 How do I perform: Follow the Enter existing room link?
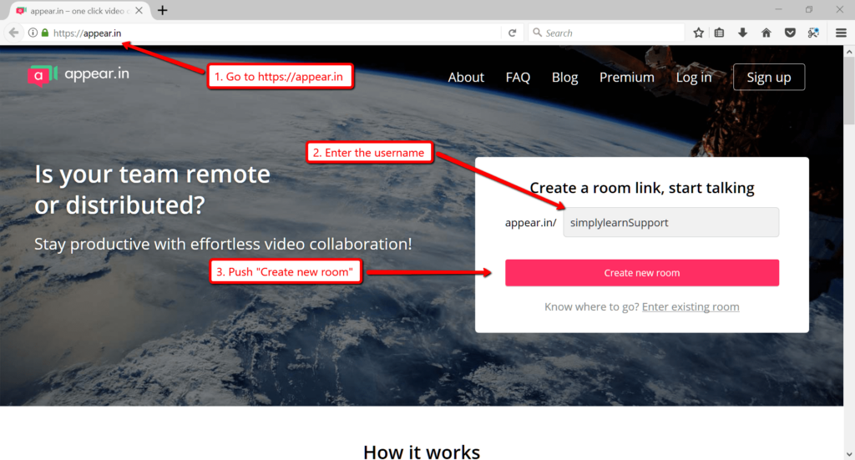tap(691, 306)
